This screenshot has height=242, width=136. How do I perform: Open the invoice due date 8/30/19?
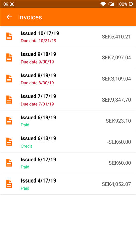(68, 79)
